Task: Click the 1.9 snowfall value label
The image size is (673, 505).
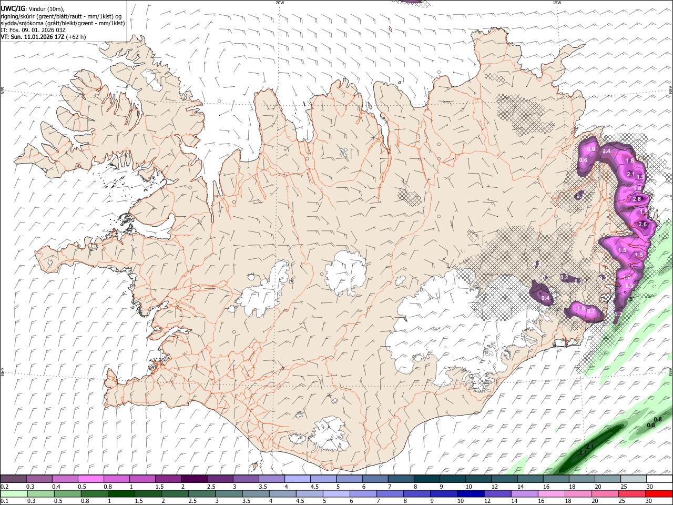Action: pos(640,177)
